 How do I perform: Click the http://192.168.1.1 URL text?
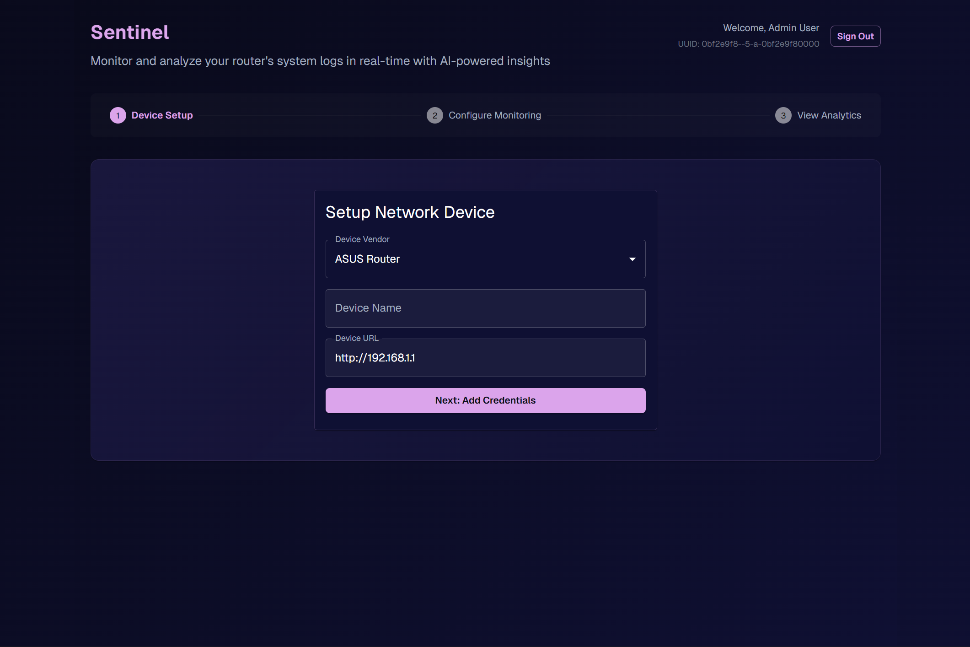click(x=375, y=358)
